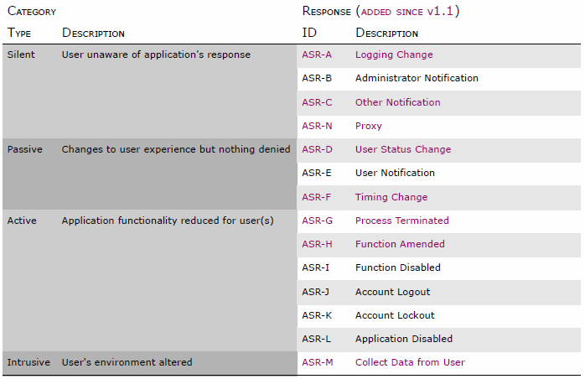Select the Account Lockout row text
Screen dimensions: 585x379
pos(393,315)
